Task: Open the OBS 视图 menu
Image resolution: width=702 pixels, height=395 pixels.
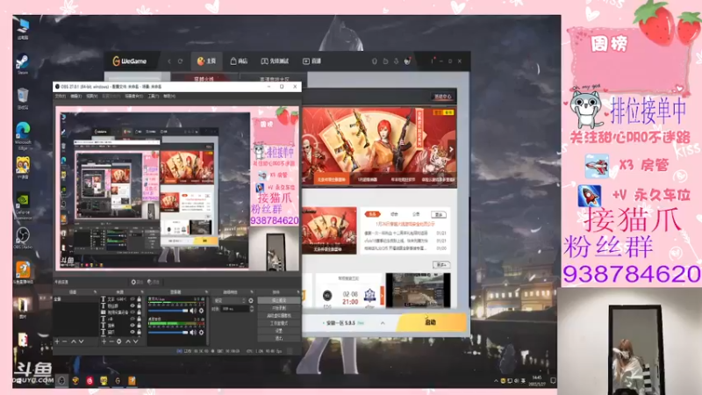Action: click(92, 96)
